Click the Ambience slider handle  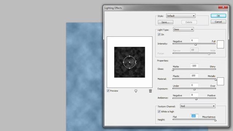(x=196, y=99)
